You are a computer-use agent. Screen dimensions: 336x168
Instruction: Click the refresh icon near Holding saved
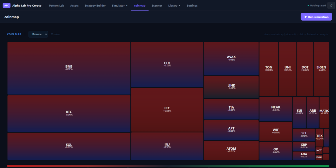(331, 6)
